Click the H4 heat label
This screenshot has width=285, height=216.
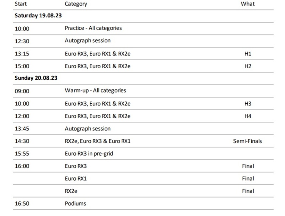pos(248,116)
